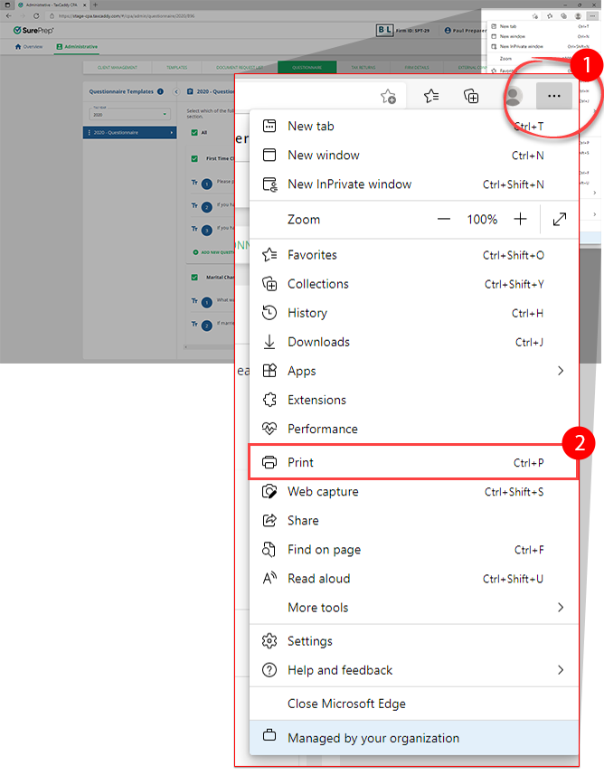The image size is (604, 775).
Task: Click the Tr icon for Marital question 2
Action: tap(194, 324)
